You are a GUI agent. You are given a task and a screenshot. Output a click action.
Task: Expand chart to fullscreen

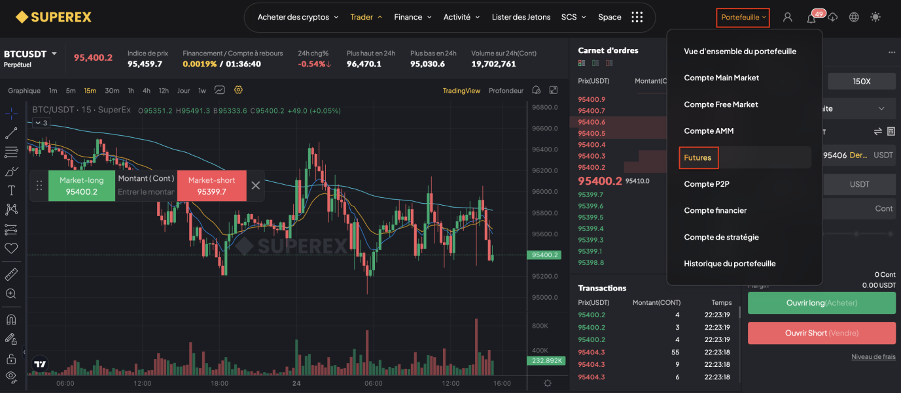click(x=554, y=90)
